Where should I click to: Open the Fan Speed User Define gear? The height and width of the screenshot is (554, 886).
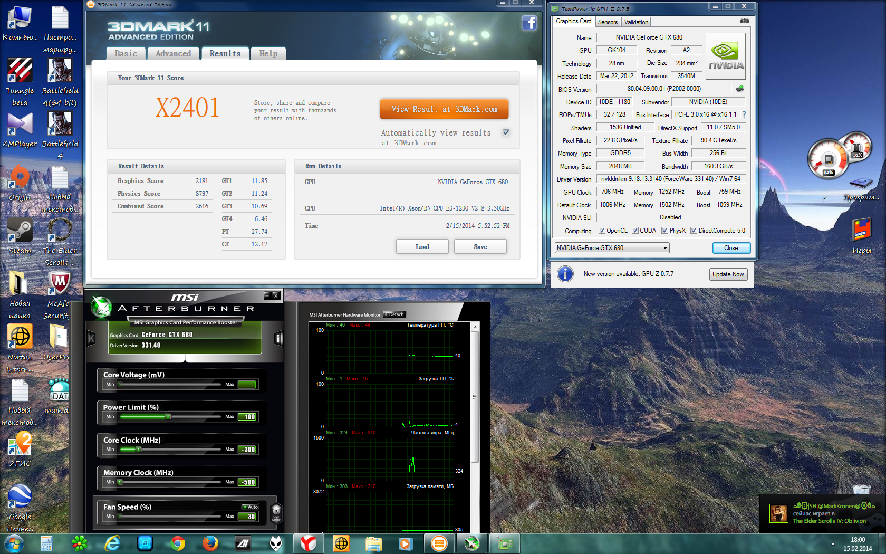[276, 512]
